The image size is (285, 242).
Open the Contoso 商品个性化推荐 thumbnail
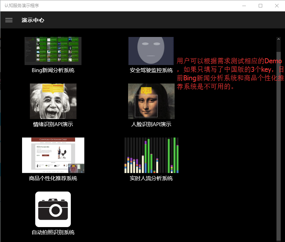[x=53, y=155]
